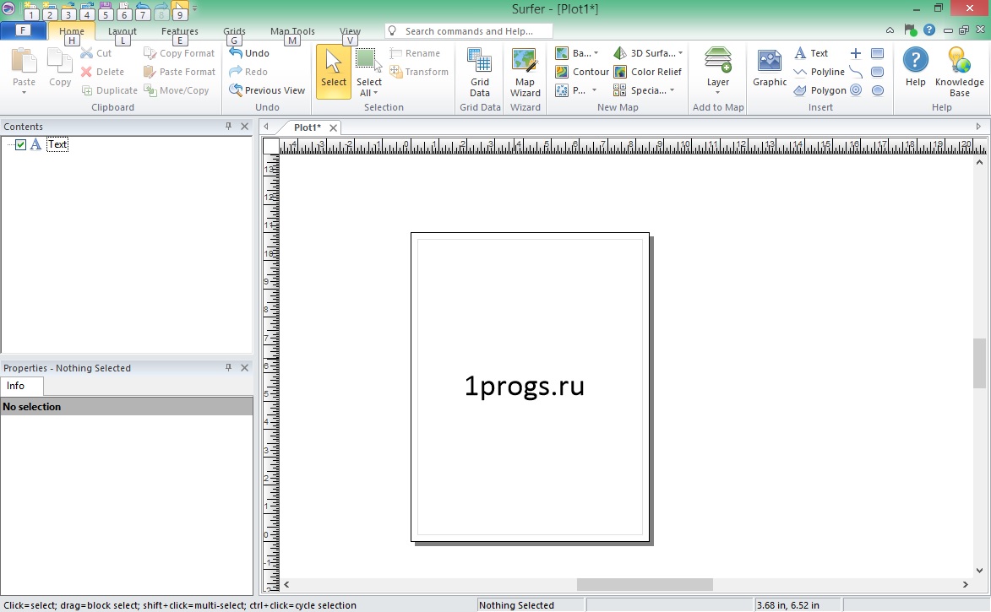Switch to the Grids ribbon tab

pyautogui.click(x=234, y=31)
